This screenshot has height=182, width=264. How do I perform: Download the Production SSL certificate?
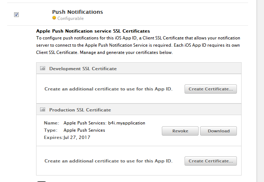218,131
